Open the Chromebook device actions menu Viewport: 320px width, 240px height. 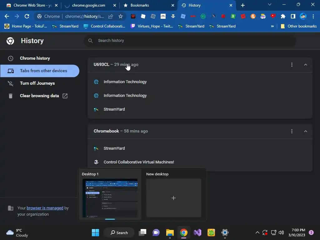[x=292, y=131]
